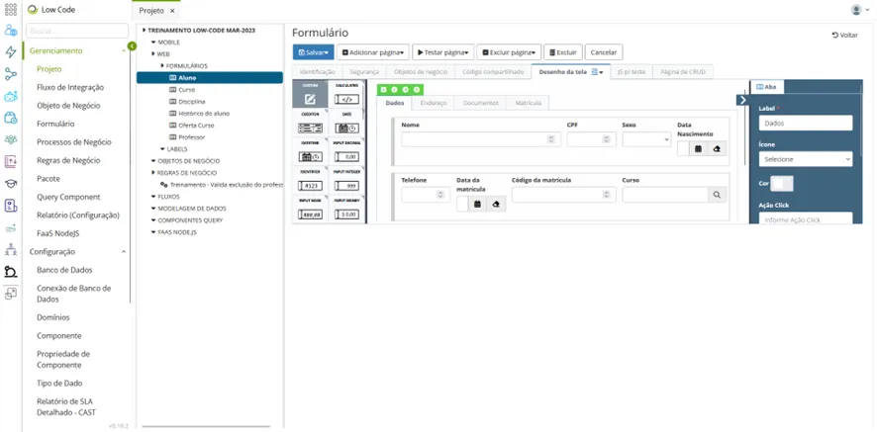The height and width of the screenshot is (432, 877).
Task: Collapse the Gerenciamento section
Action: (124, 50)
